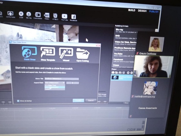
Task: Open the All Formats publishing option
Action: 10,15
